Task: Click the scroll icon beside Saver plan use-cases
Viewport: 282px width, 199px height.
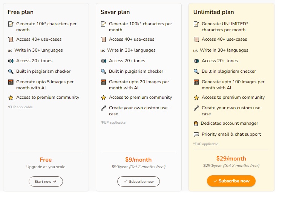Action: pos(104,39)
